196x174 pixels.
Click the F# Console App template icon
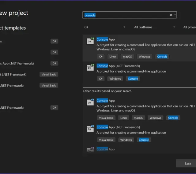90,149
